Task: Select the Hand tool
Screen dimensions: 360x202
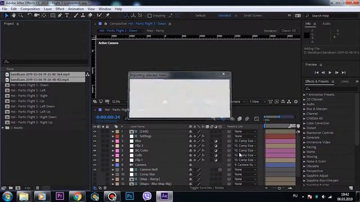Action: [x=13, y=15]
